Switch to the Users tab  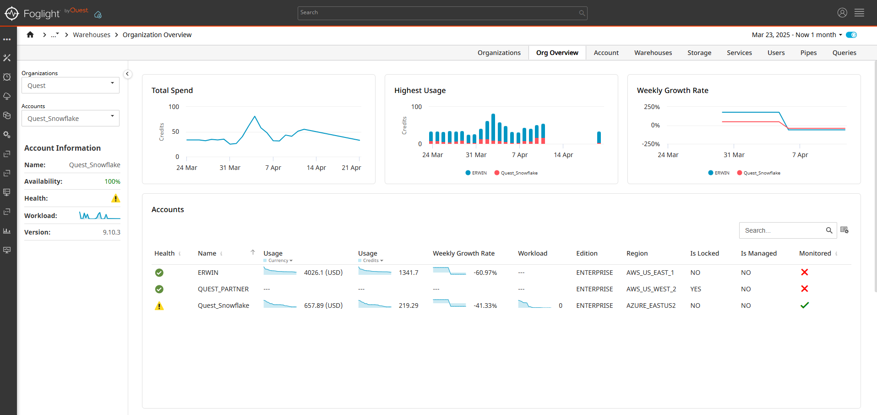[776, 53]
